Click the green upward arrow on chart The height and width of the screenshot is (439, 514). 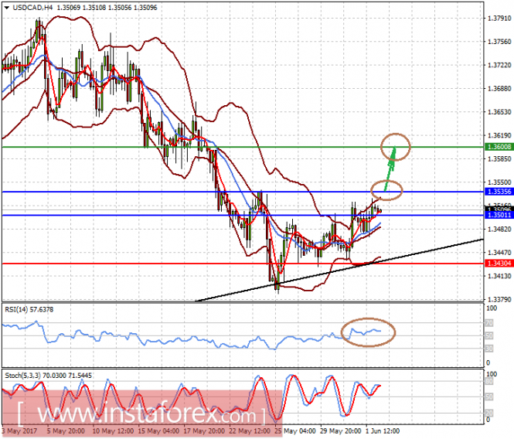[390, 168]
